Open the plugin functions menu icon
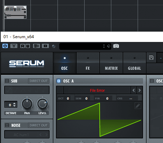 (x=45, y=46)
